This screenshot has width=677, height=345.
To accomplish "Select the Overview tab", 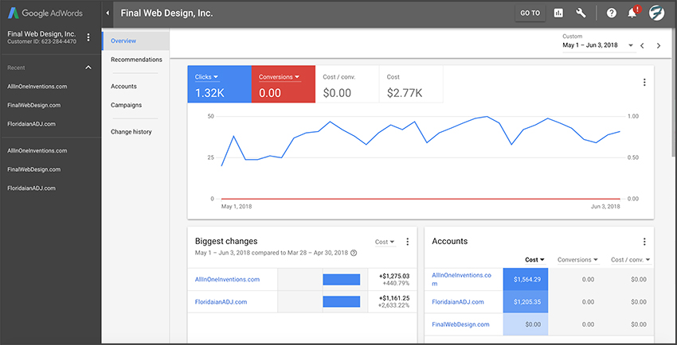I will click(x=135, y=41).
